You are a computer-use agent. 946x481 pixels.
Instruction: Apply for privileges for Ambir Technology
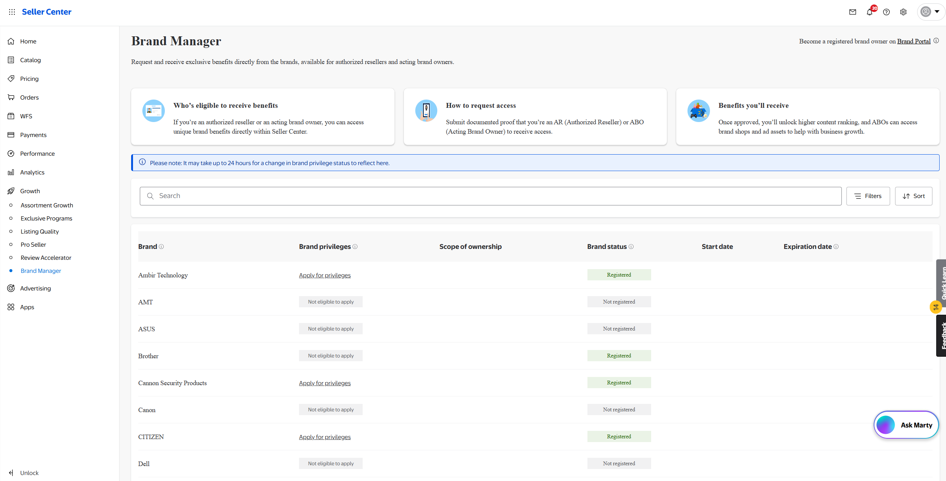[325, 275]
